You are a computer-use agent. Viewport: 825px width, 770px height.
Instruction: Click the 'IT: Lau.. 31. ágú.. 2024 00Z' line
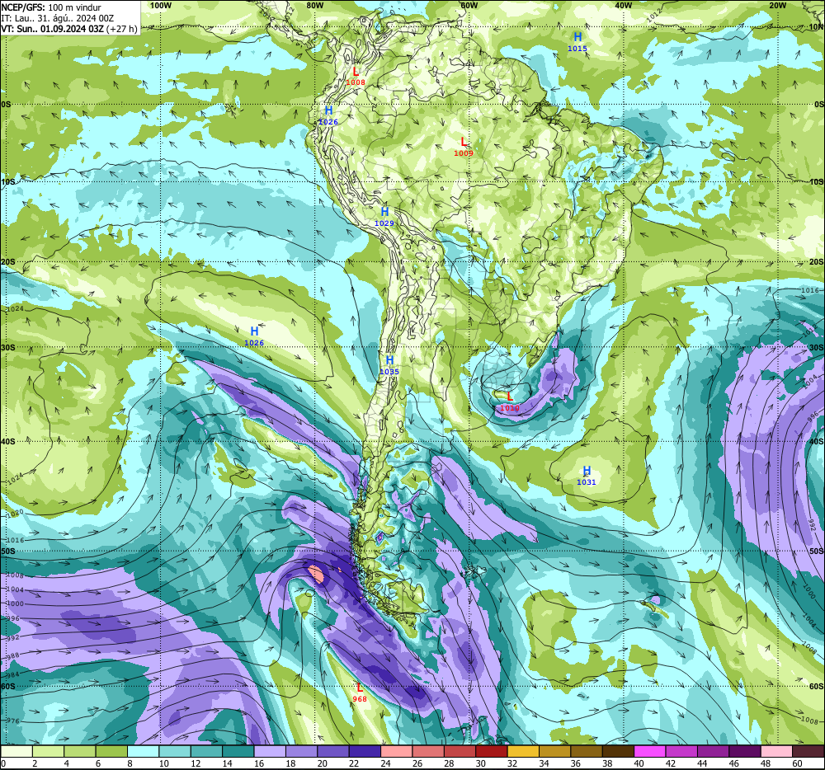pos(58,18)
